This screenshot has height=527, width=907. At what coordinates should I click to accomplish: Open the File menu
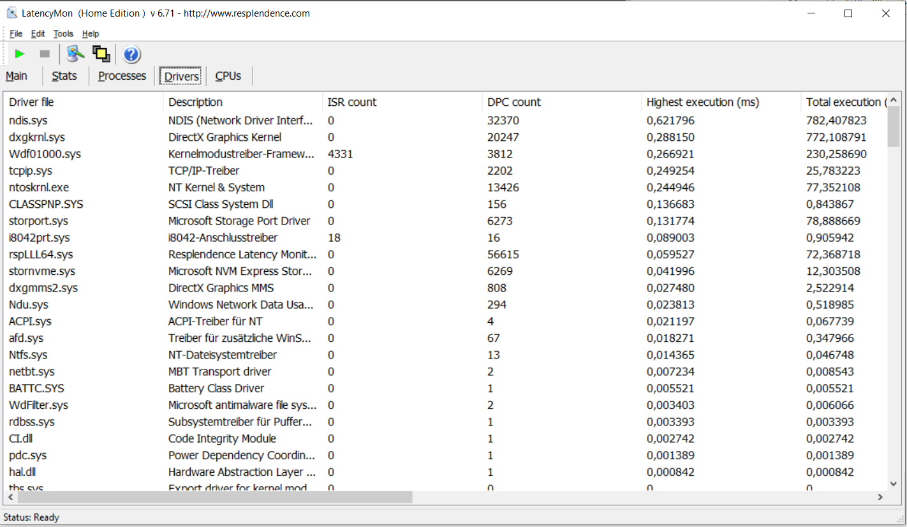[16, 34]
